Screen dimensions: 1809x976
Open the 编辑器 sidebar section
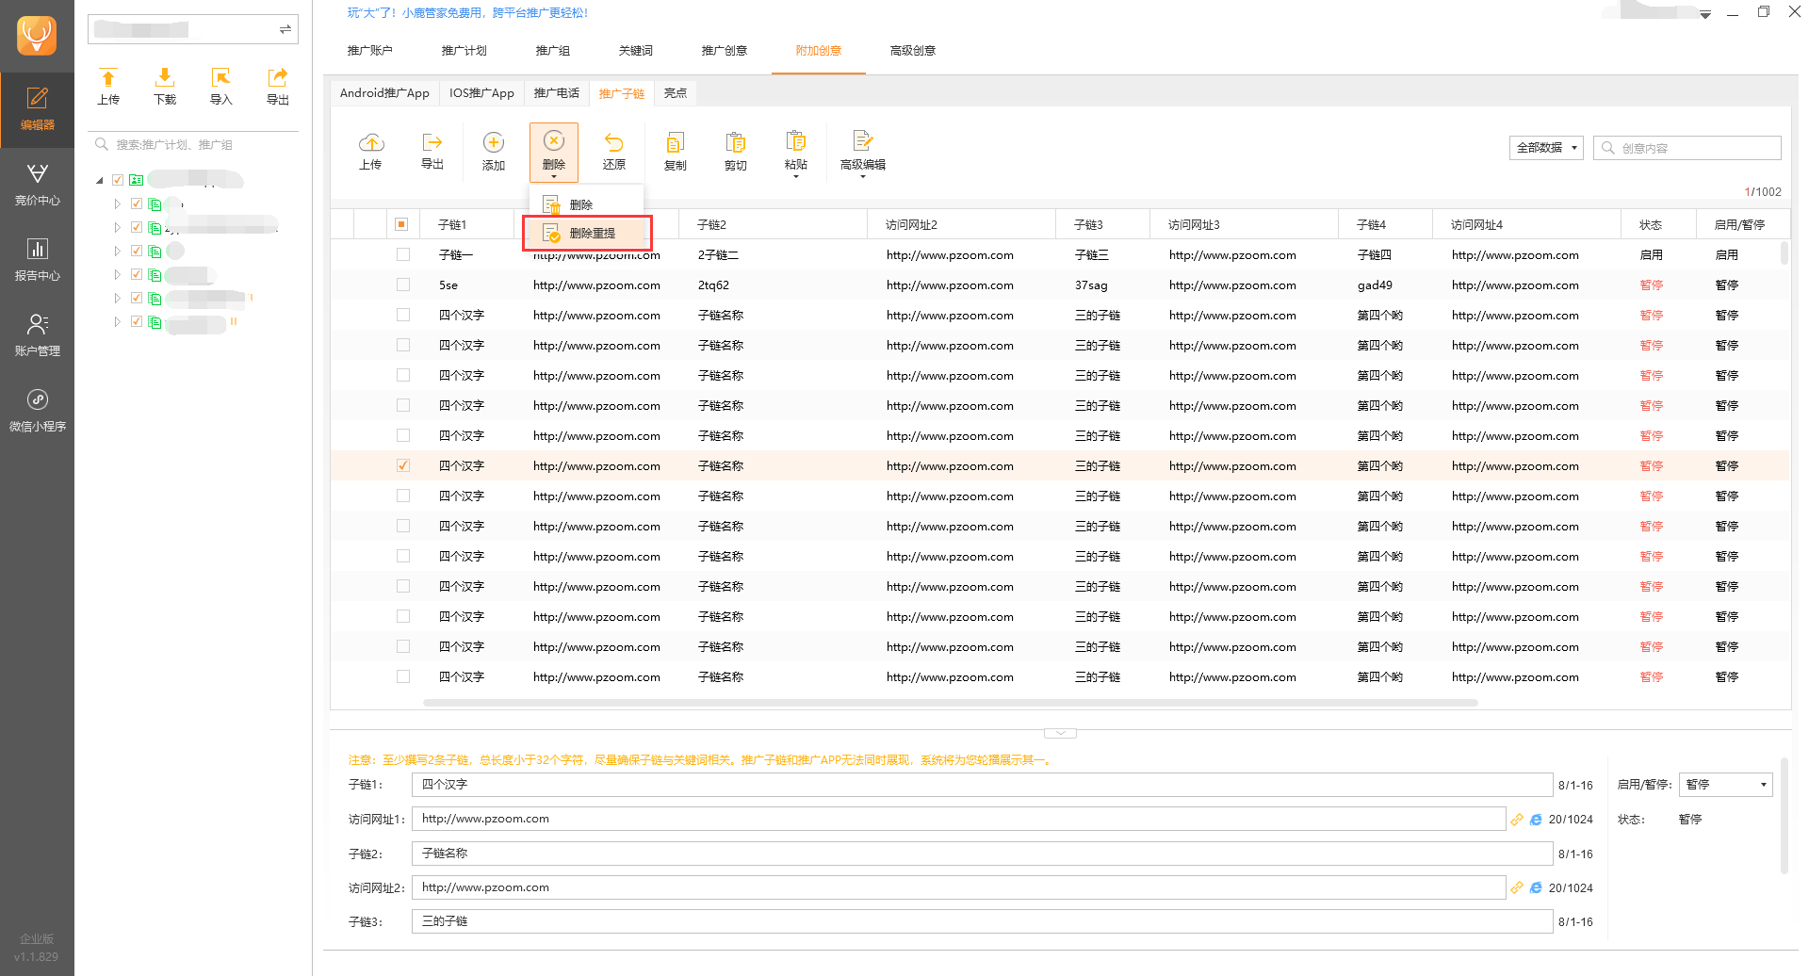click(37, 109)
